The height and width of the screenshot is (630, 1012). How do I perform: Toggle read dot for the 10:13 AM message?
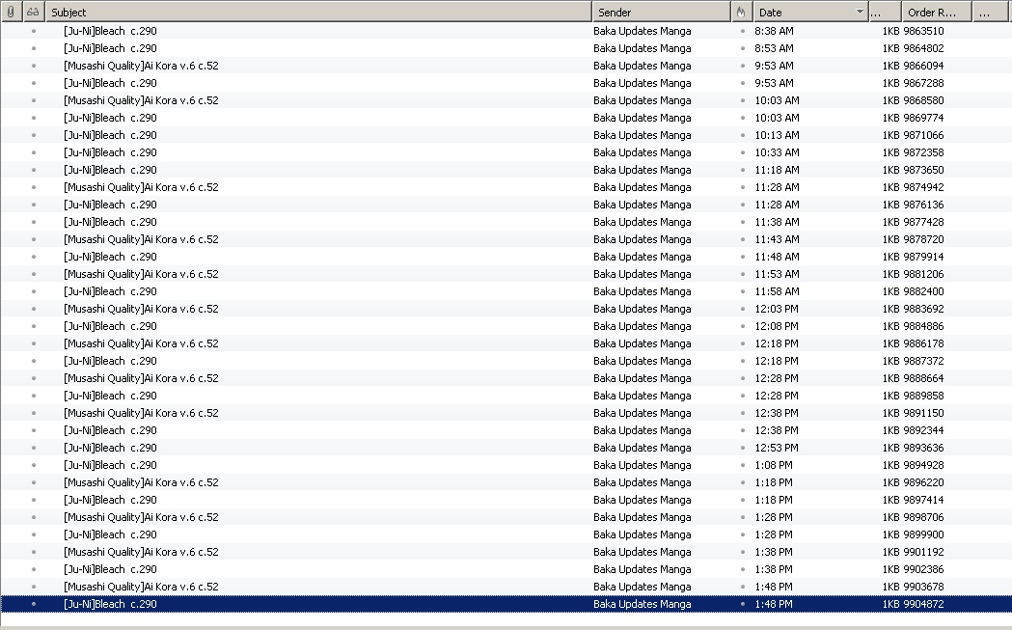pos(34,135)
